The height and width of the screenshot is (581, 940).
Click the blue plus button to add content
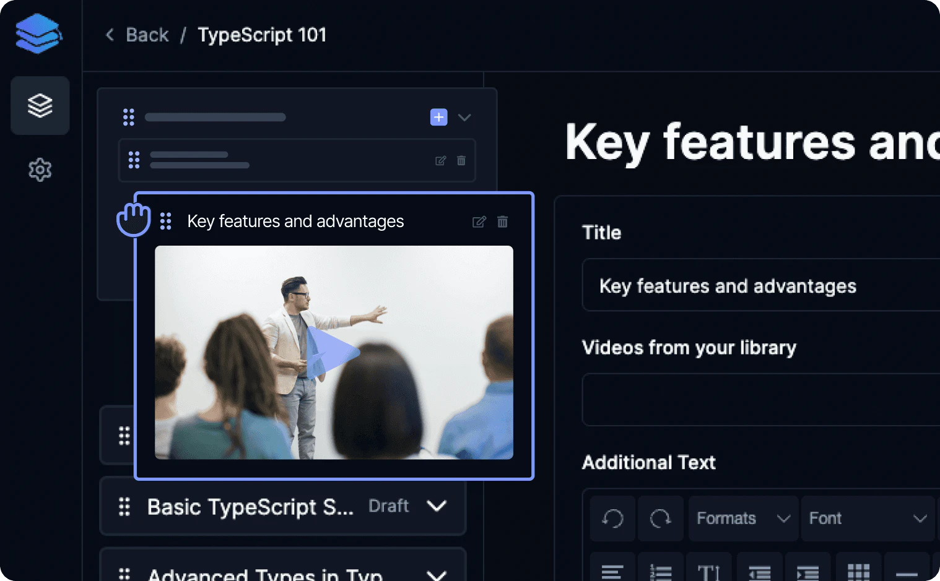(438, 117)
